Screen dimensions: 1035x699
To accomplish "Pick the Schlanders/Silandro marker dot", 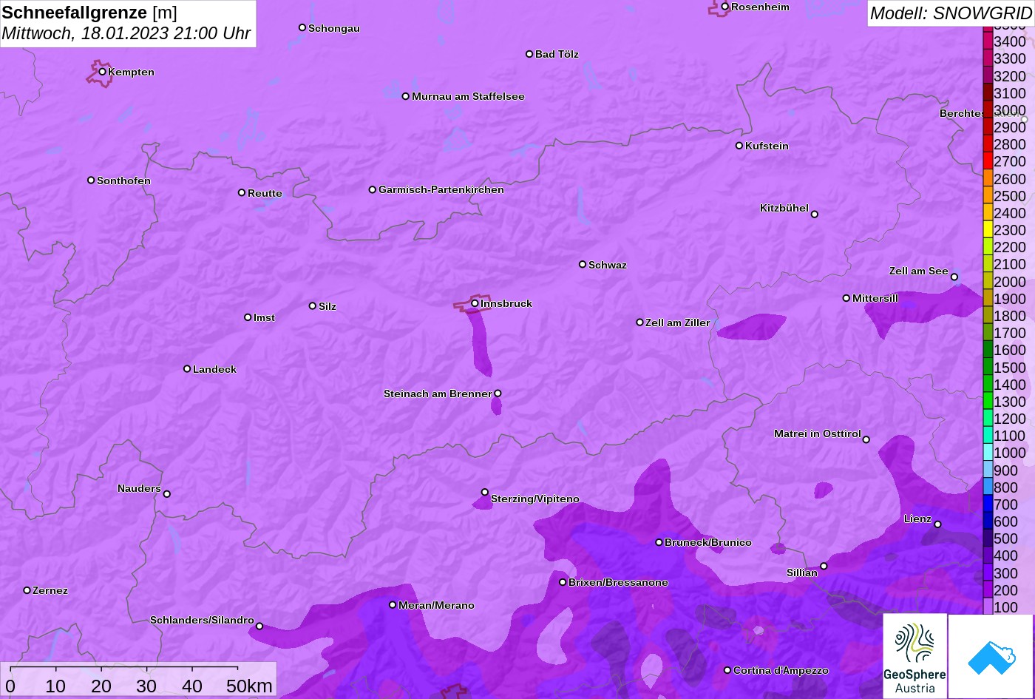I will pos(259,627).
